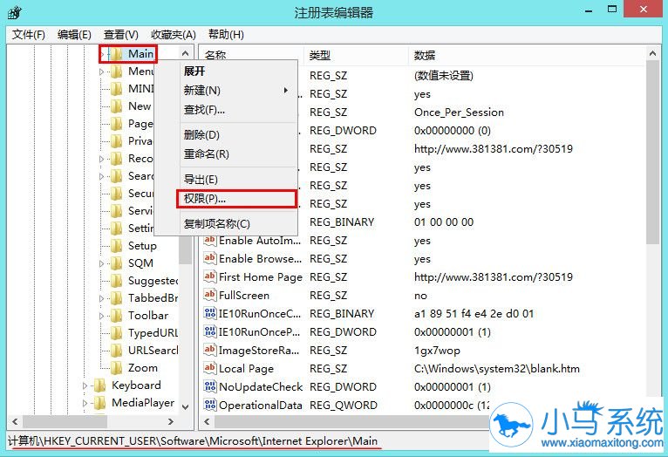Viewport: 668px width, 457px height.
Task: Click tree pane scroll-right arrow
Action: tap(171, 421)
